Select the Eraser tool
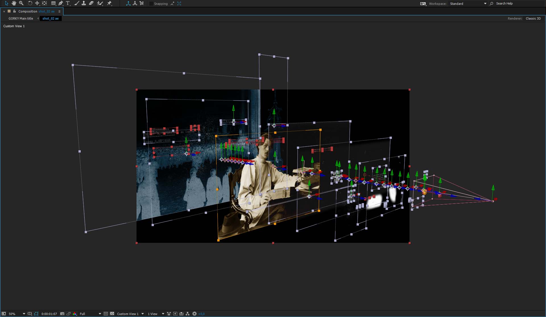The image size is (546, 317). point(91,3)
